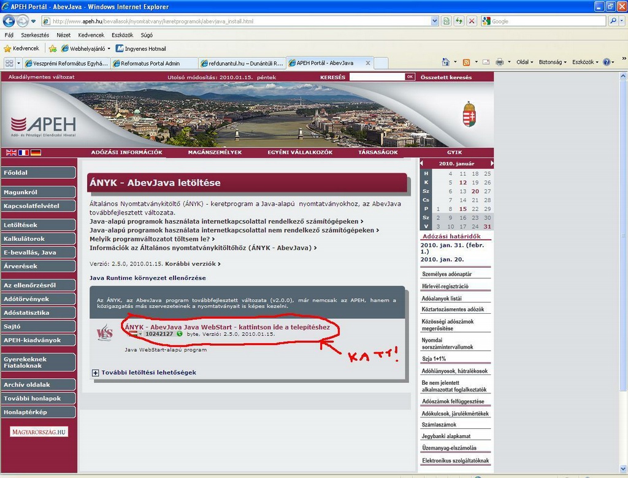628x478 pixels.
Task: Click the blue help question mark icon
Action: click(x=607, y=62)
